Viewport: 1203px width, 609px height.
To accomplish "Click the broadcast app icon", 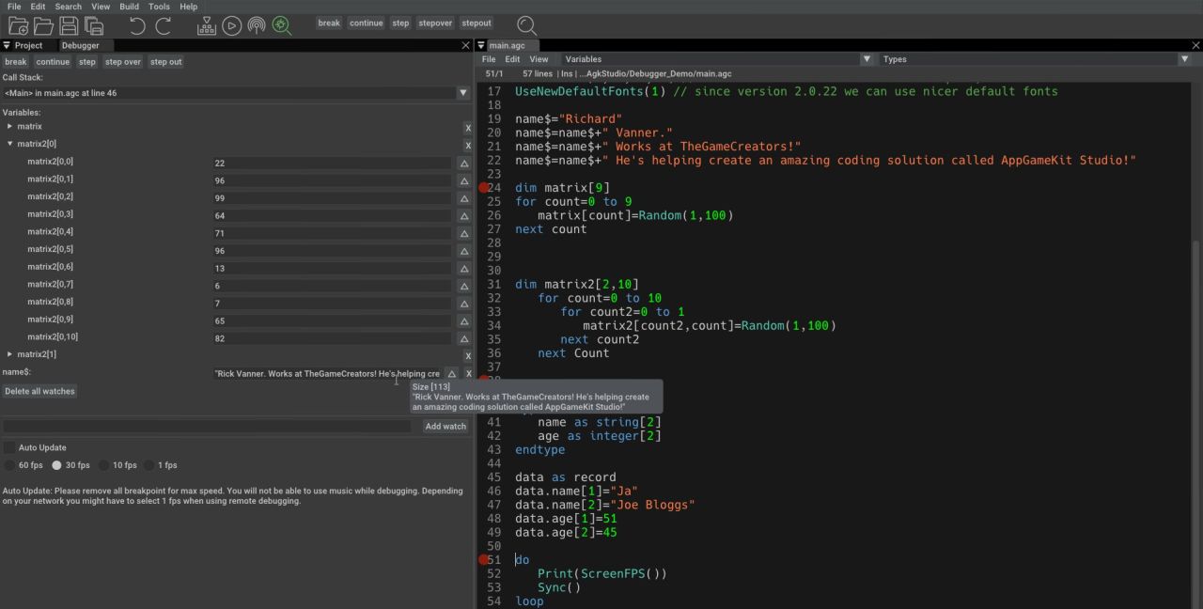I will 257,25.
